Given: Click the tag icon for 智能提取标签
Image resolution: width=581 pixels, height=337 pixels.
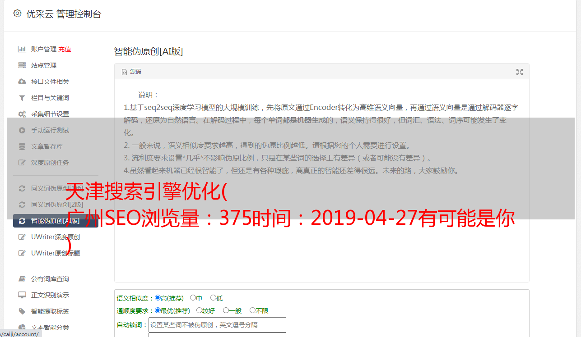Looking at the screenshot, I should (22, 311).
